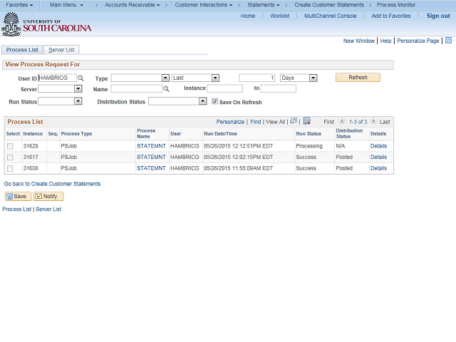This screenshot has height=342, width=456.
Task: Open STATEMNT process for instance 31628
Action: [x=151, y=146]
